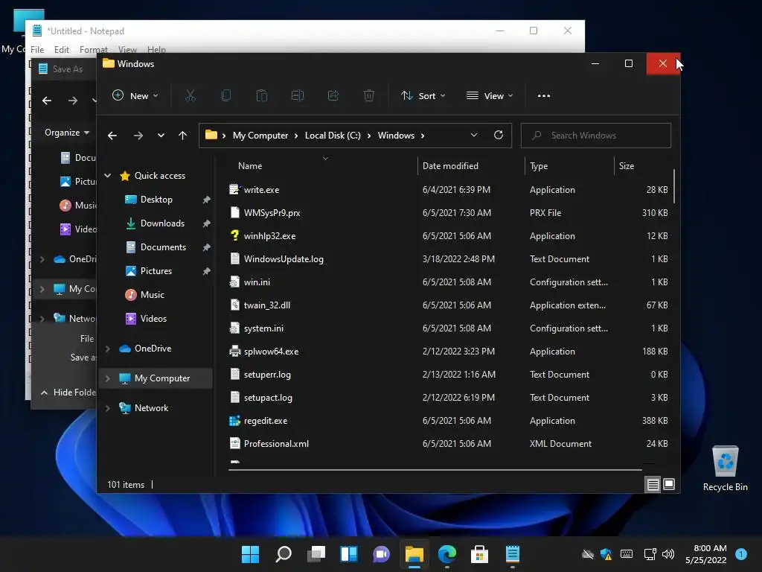This screenshot has height=572, width=762.
Task: Click My Computer breadcrumb in address bar
Action: [x=260, y=136]
